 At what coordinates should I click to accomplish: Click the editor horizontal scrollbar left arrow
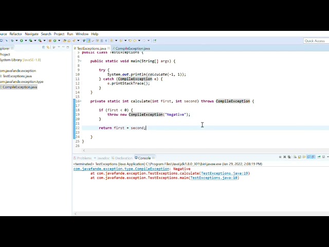pos(84,150)
